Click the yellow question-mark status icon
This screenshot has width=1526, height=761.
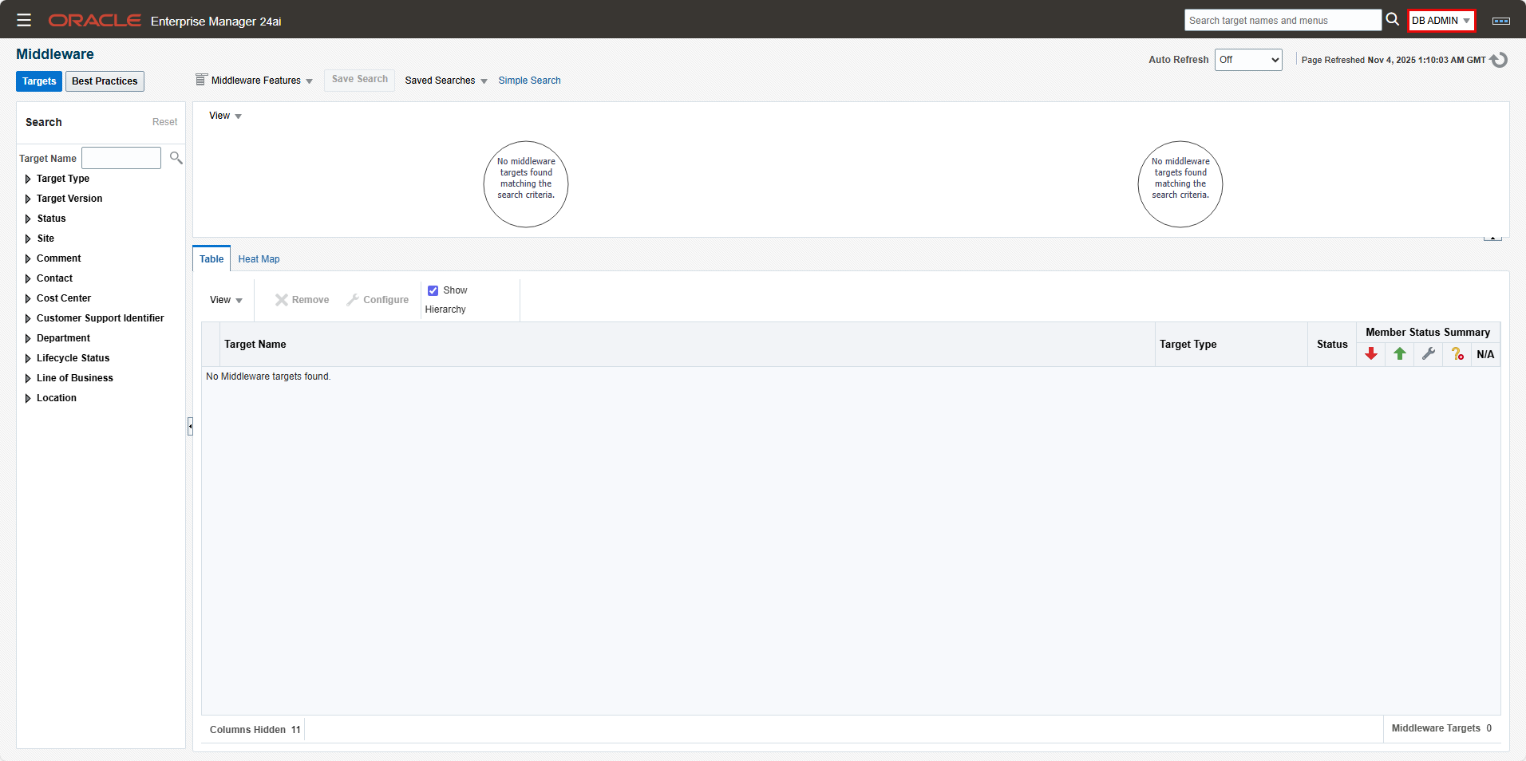[x=1457, y=353]
